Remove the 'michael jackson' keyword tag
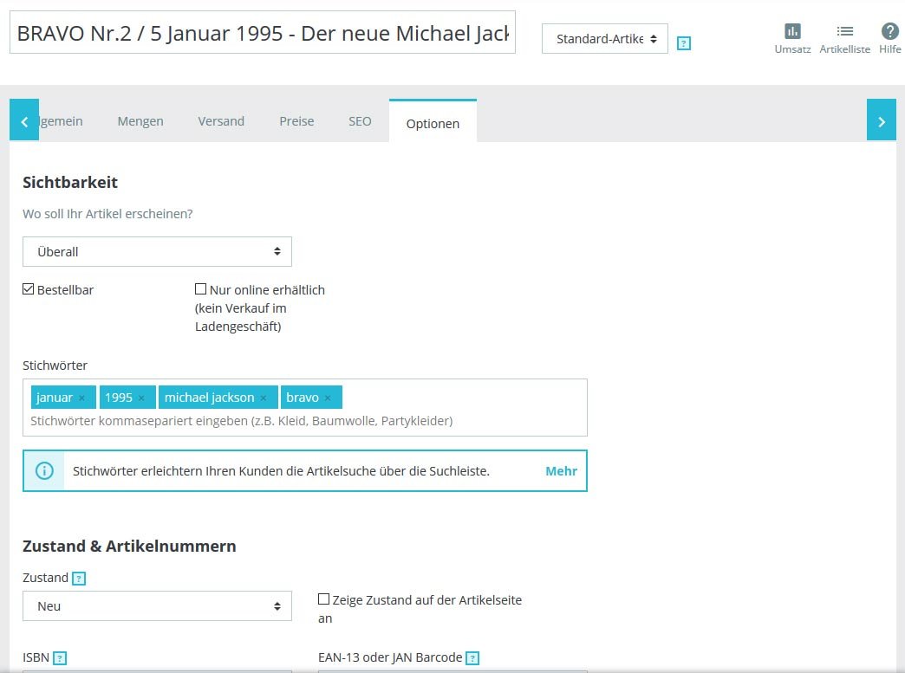The image size is (905, 673). tap(264, 398)
